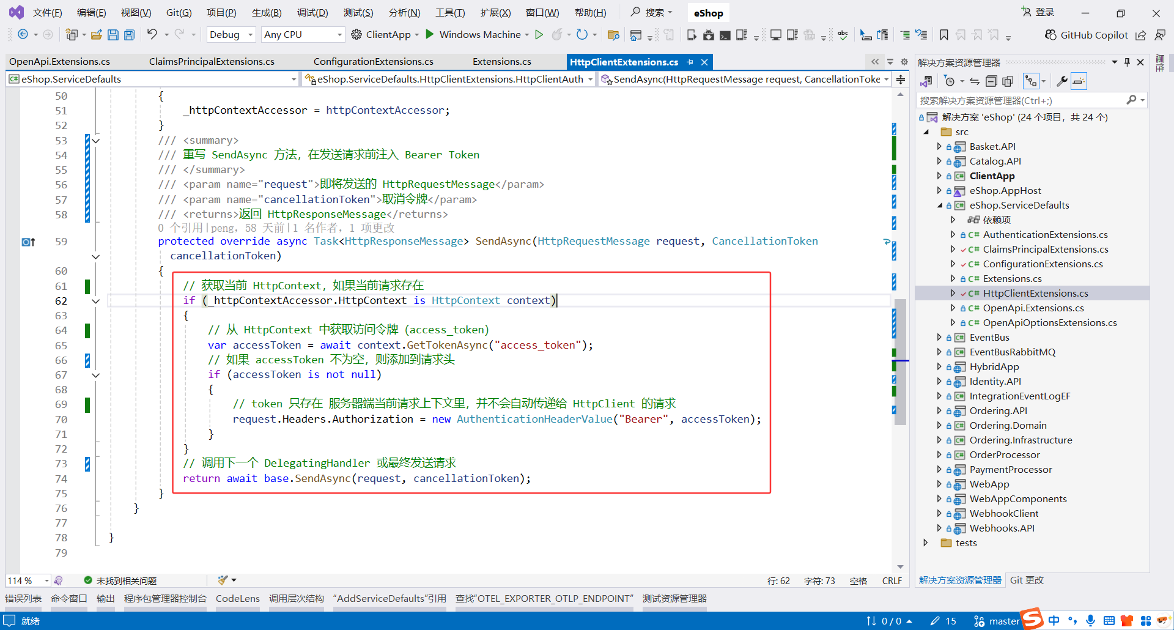Click the 登录 sign-in button
The height and width of the screenshot is (630, 1174).
coord(1038,12)
